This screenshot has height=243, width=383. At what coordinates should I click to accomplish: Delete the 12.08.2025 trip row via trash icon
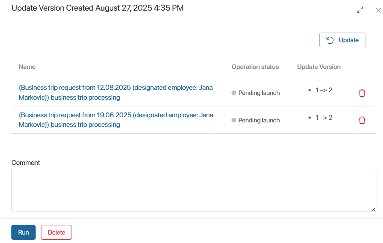[x=362, y=93]
